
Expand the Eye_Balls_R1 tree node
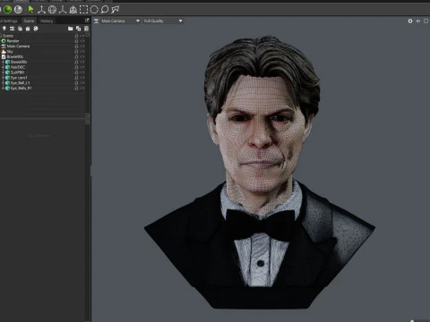coord(3,89)
